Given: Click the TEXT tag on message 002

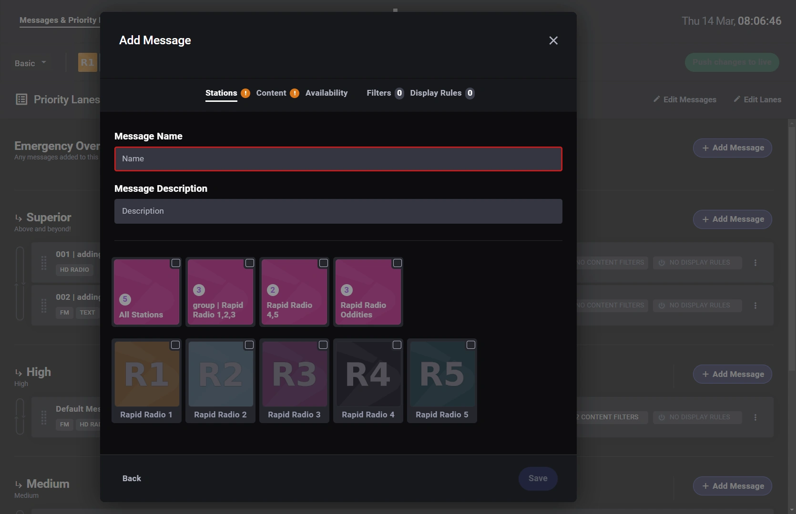Looking at the screenshot, I should coord(87,313).
